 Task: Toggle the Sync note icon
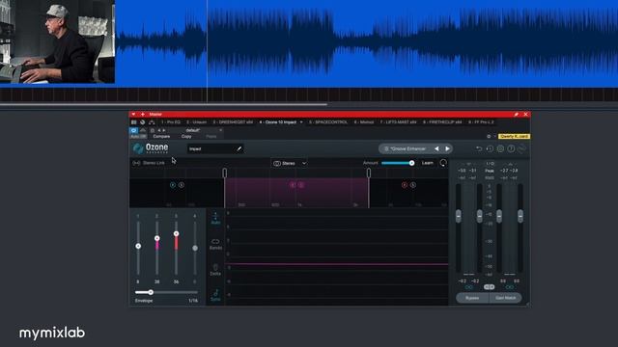(x=215, y=295)
